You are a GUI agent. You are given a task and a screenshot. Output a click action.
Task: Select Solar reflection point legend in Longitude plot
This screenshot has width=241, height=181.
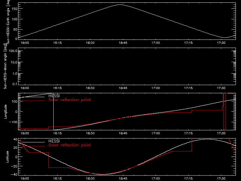[70, 100]
